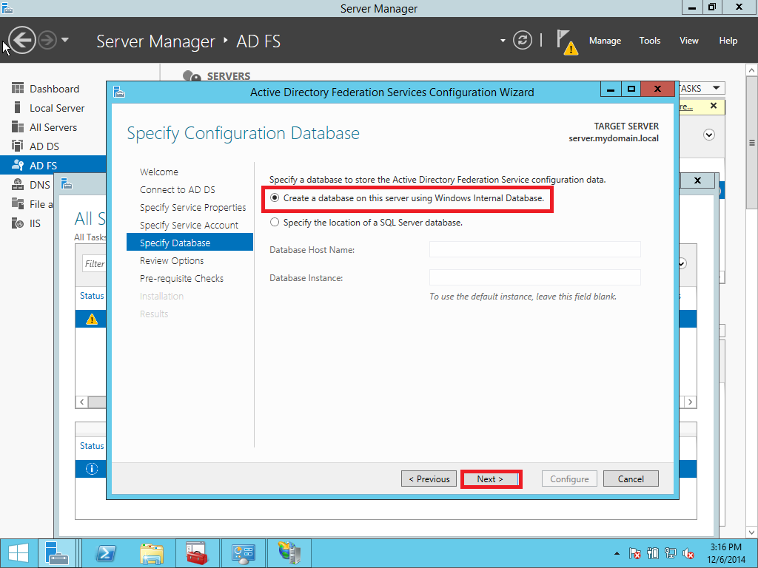This screenshot has height=568, width=758.
Task: Refresh Server Manager using the refresh icon
Action: (x=522, y=41)
